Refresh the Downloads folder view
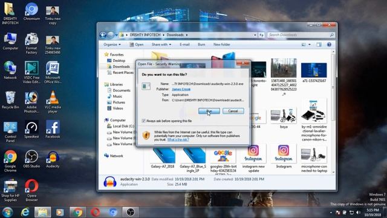This screenshot has width=387, height=218. point(261,35)
